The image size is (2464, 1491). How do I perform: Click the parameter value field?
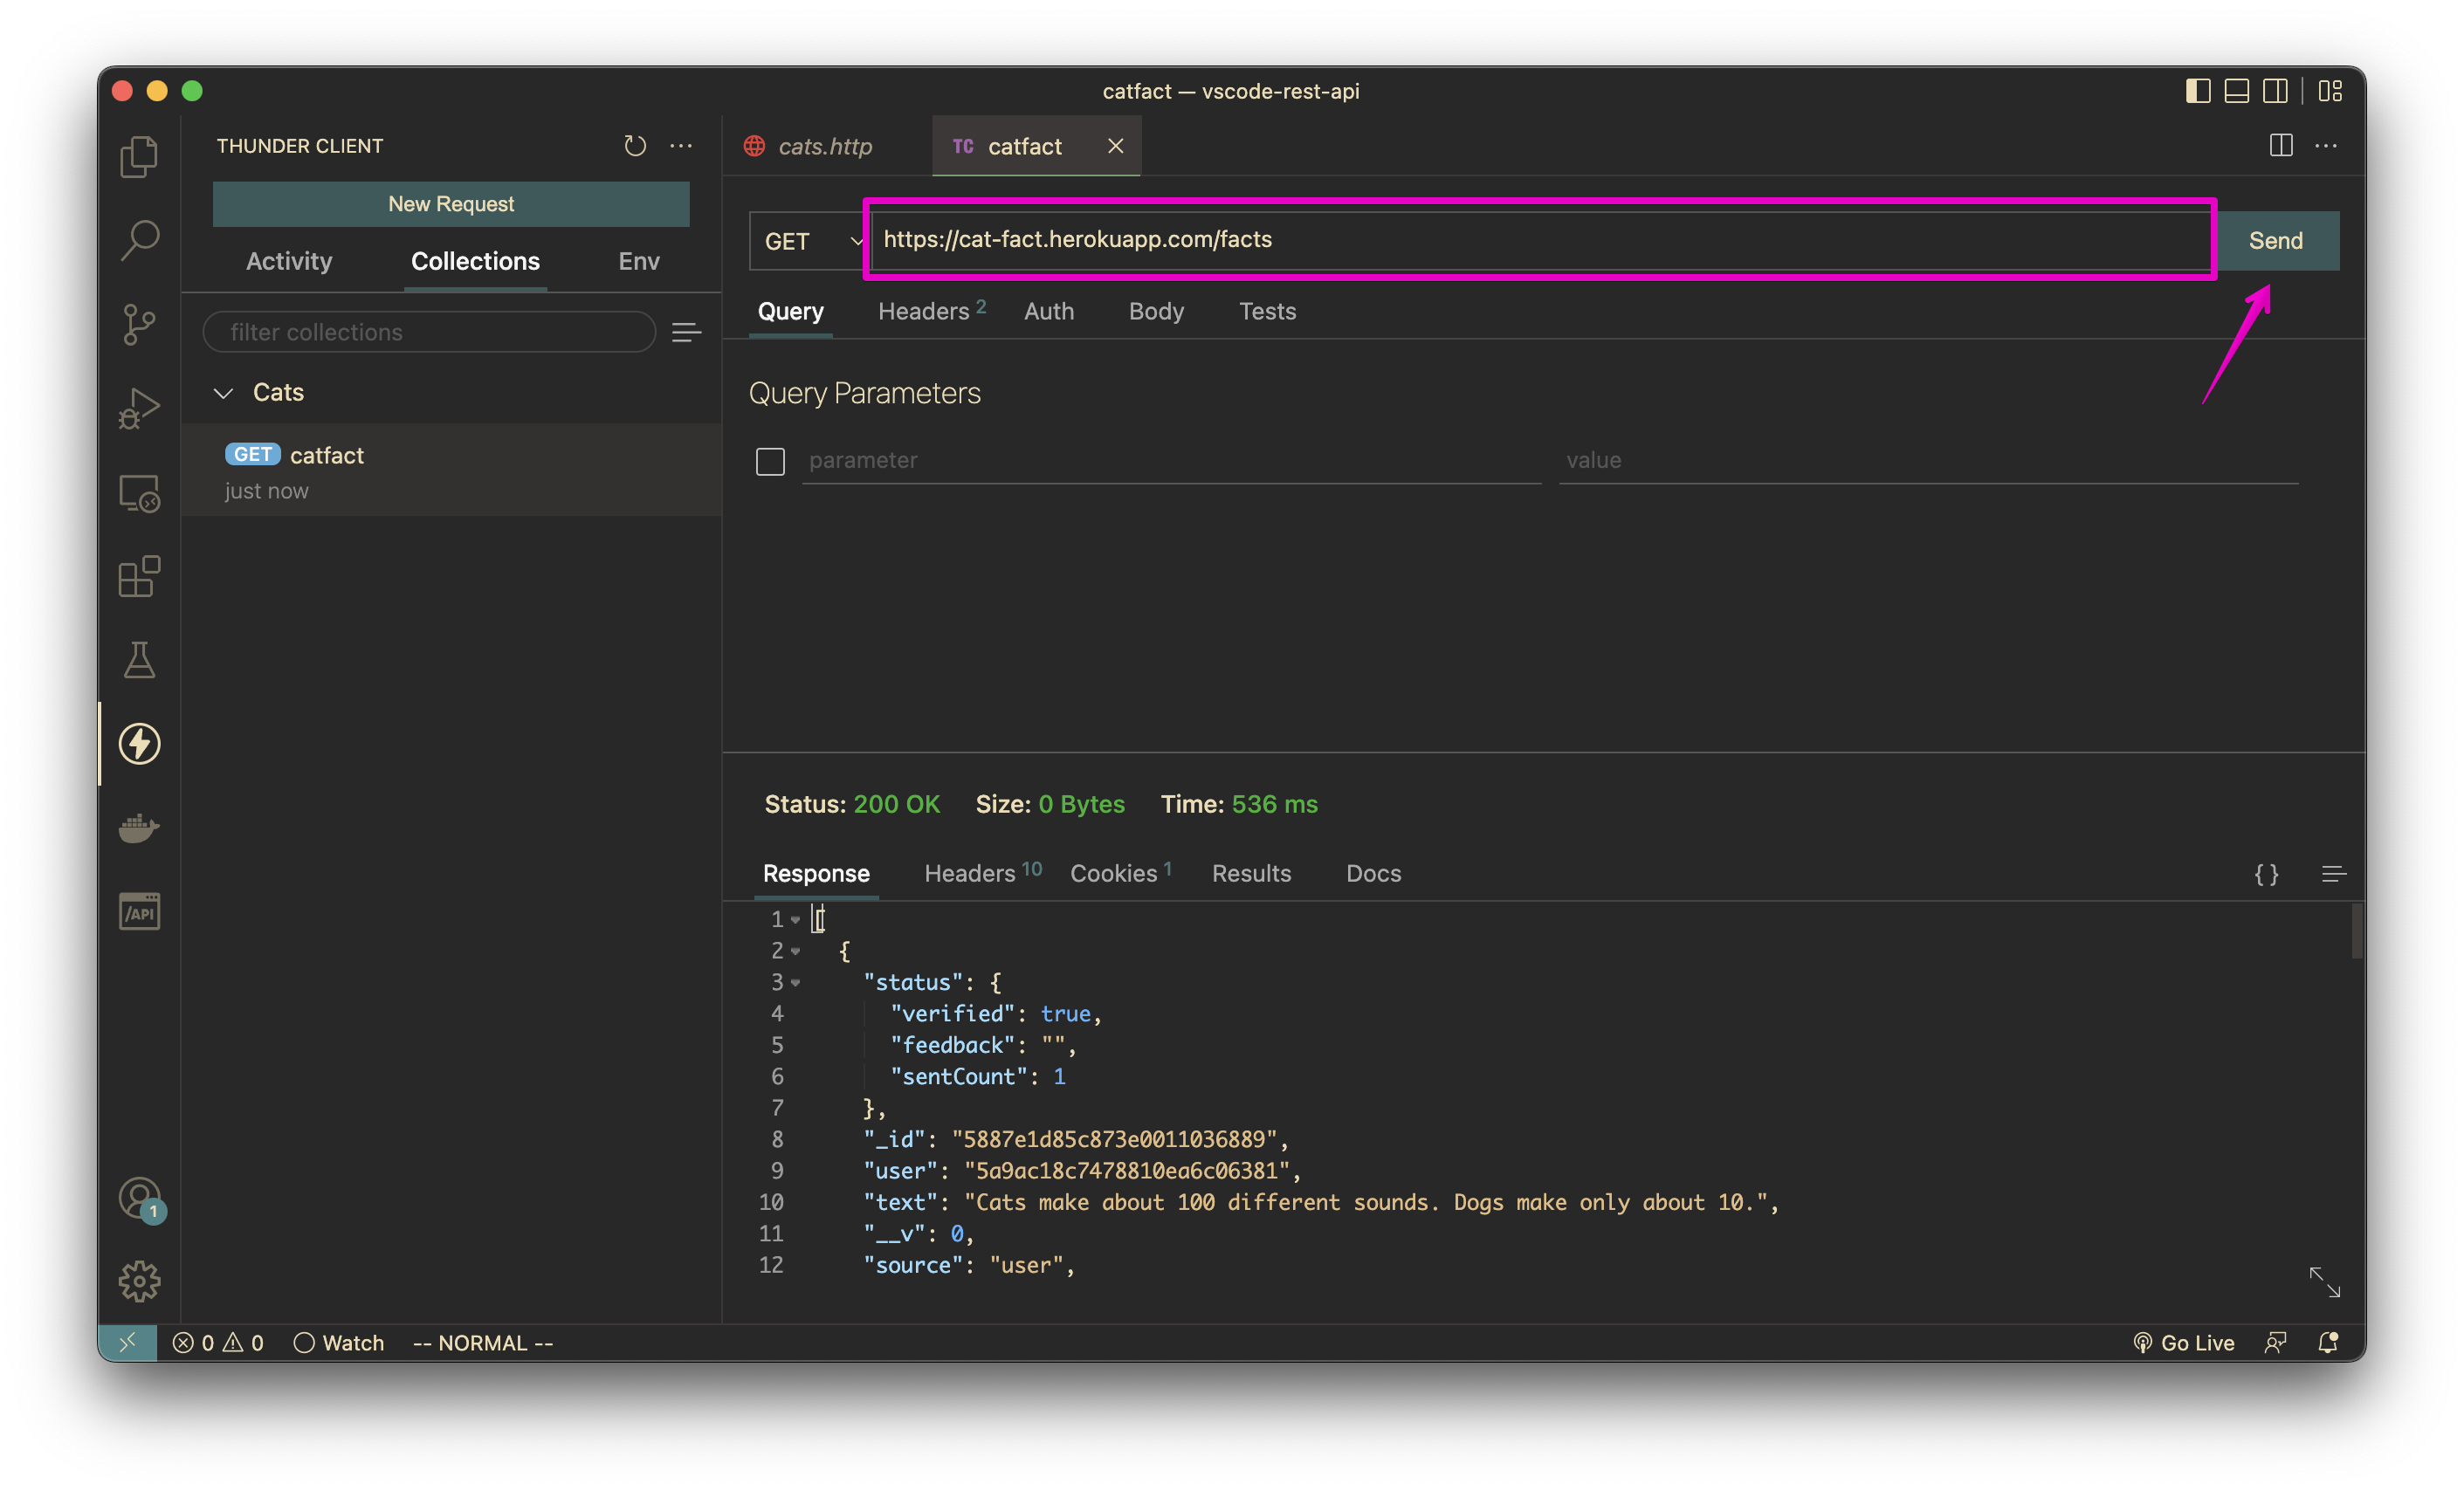(1928, 461)
